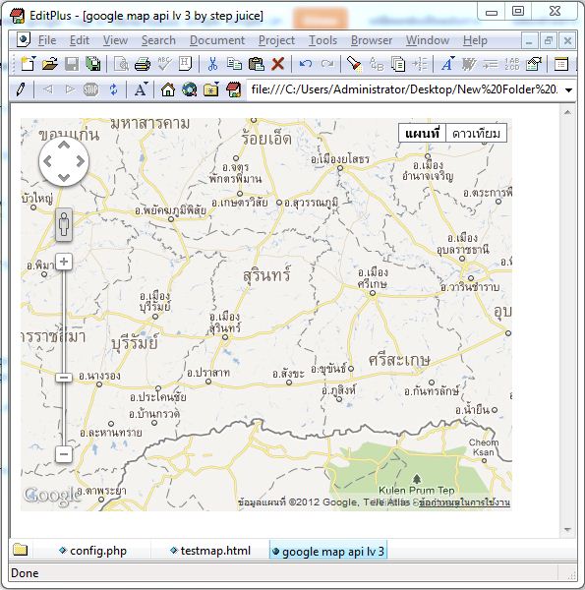Screen dimensions: 585x590
Task: Click the map zoom out minus button
Action: click(64, 454)
